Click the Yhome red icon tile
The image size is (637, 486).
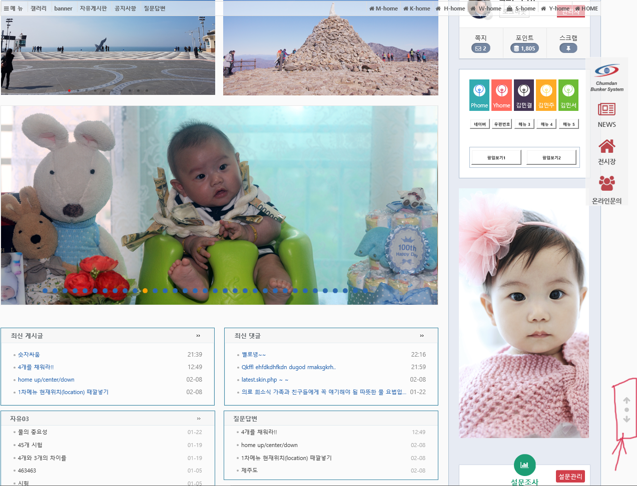(x=501, y=95)
